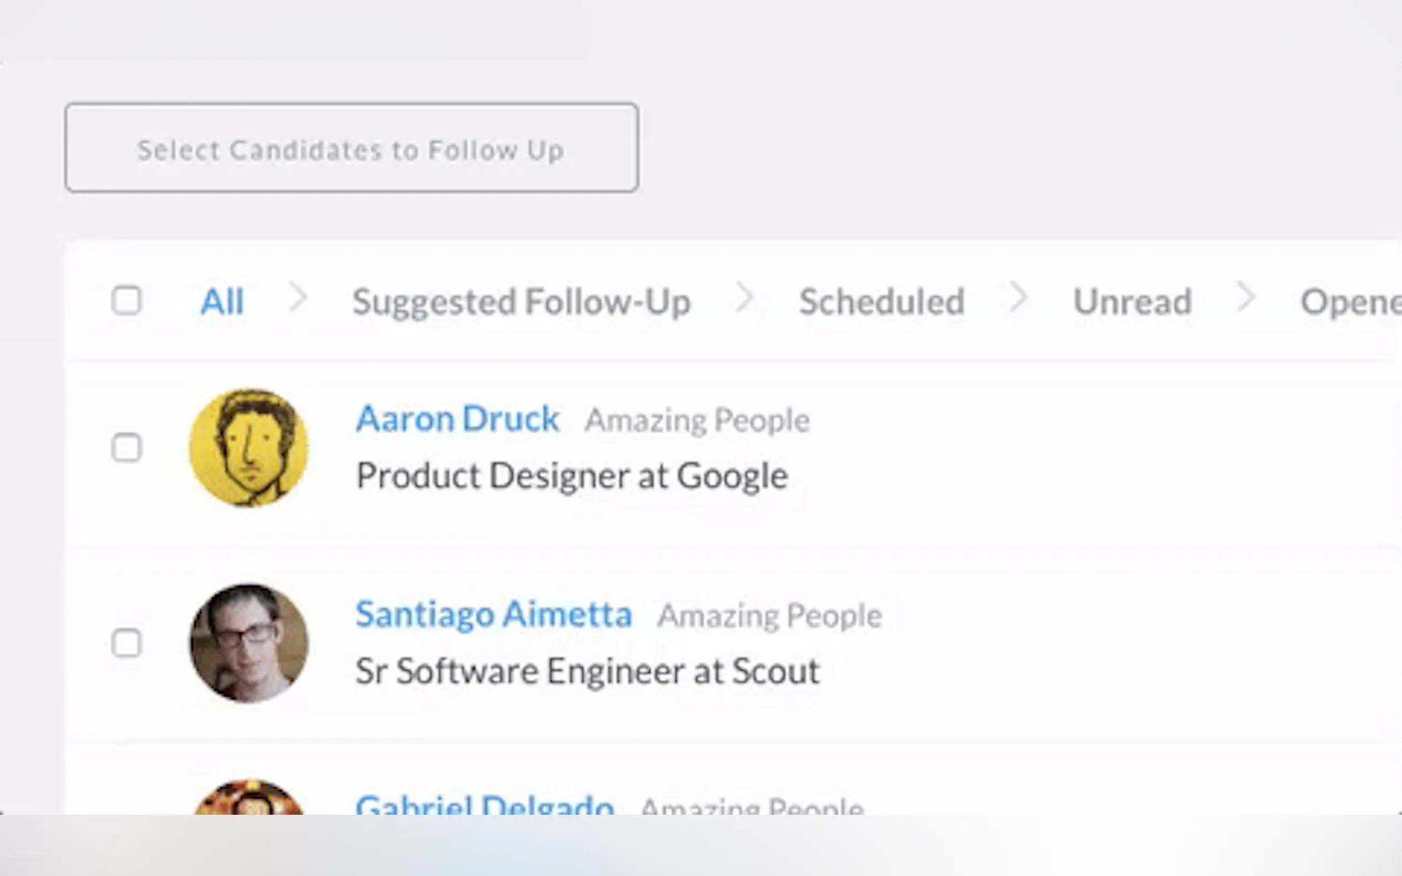Click the chevron after Suggested Follow-Up
The width and height of the screenshot is (1402, 876).
tap(744, 298)
